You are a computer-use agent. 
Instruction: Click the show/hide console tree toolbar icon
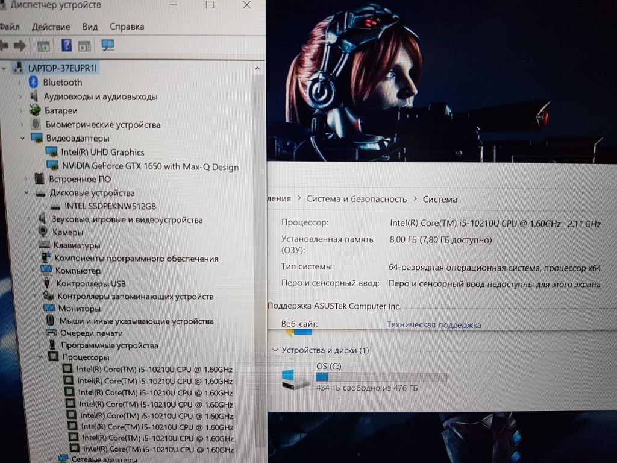click(x=43, y=46)
